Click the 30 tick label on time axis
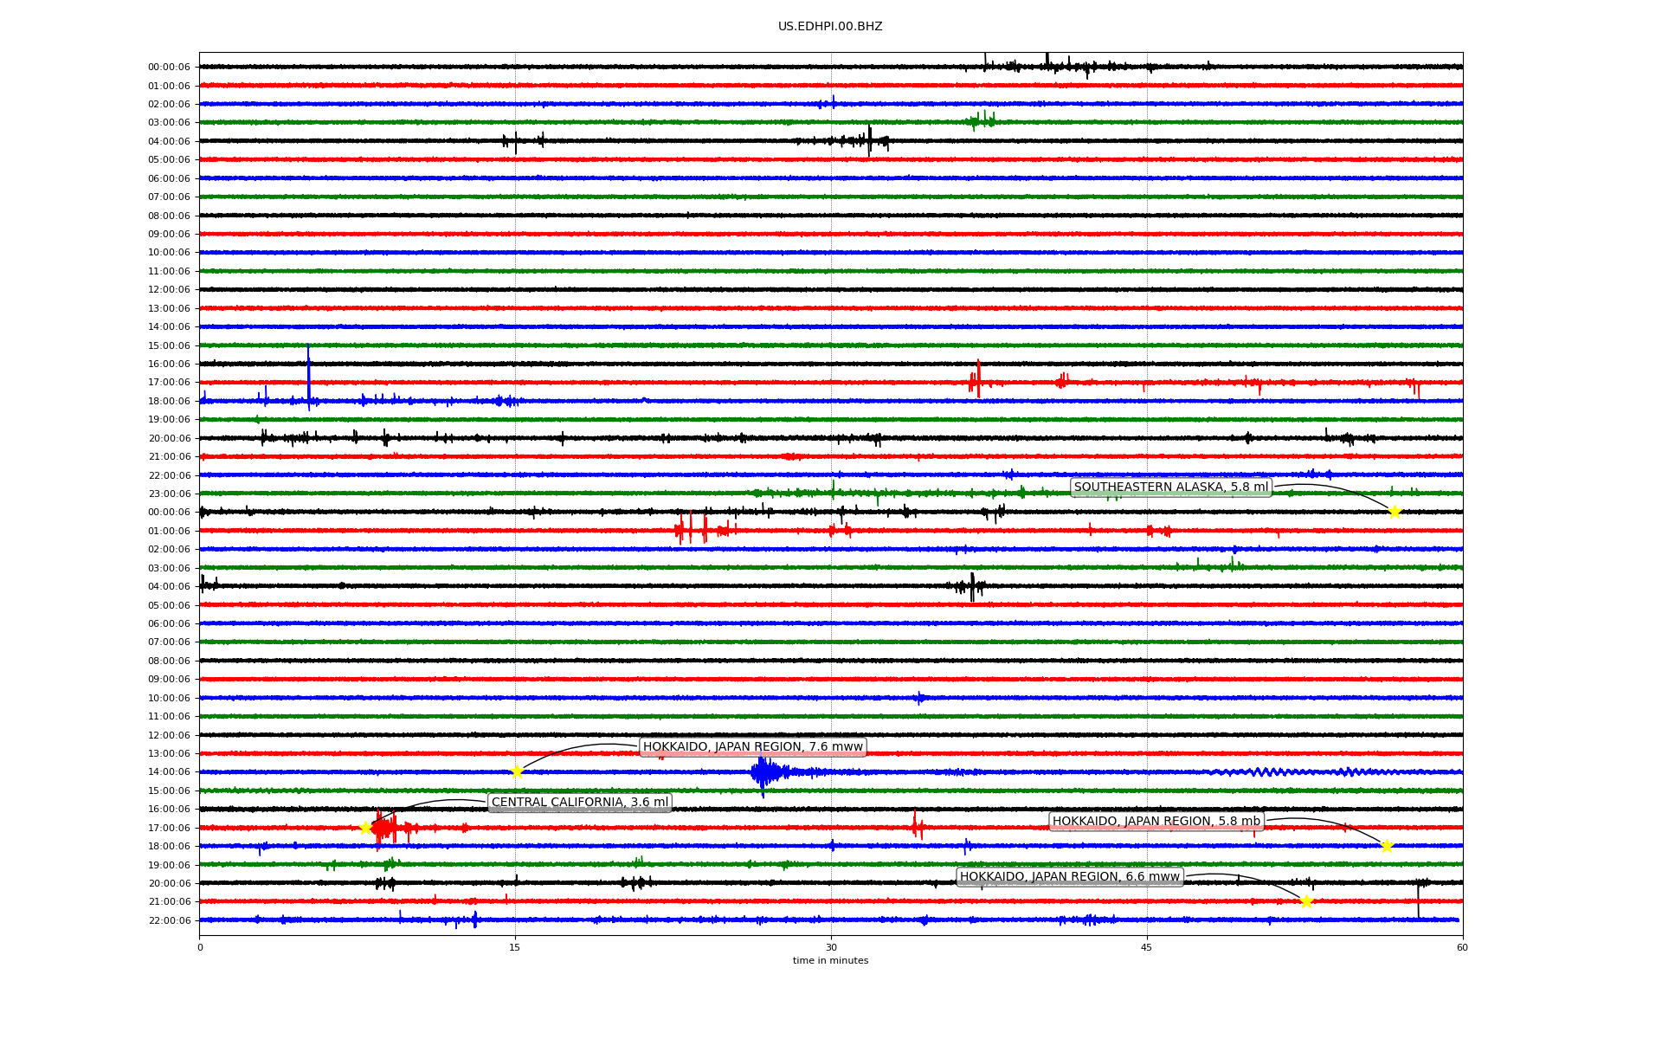This screenshot has height=1039, width=1662. (x=831, y=947)
